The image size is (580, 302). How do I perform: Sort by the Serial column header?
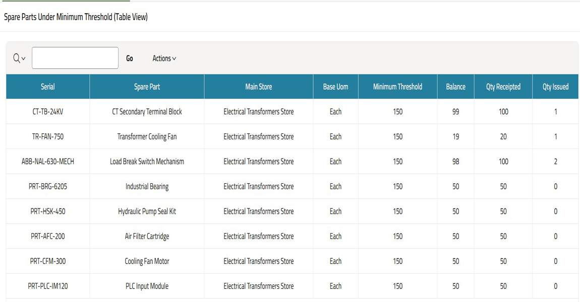tap(48, 87)
